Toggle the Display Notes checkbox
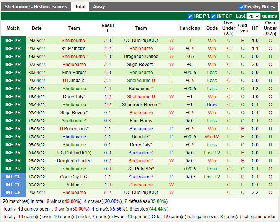The image size is (280, 222). [x=242, y=7]
